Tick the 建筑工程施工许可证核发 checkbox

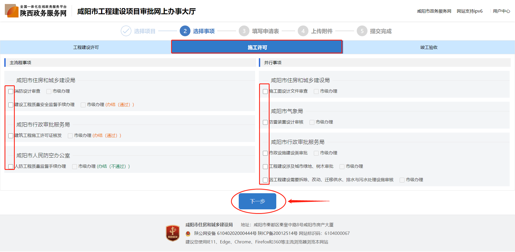[11, 136]
